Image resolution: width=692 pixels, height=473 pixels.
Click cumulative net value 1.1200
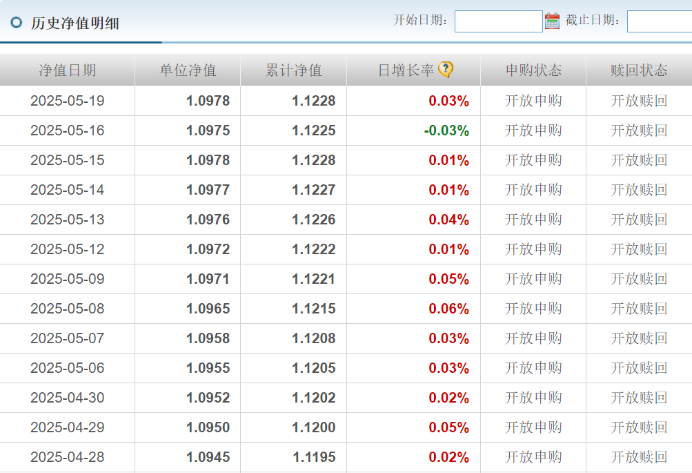(314, 427)
